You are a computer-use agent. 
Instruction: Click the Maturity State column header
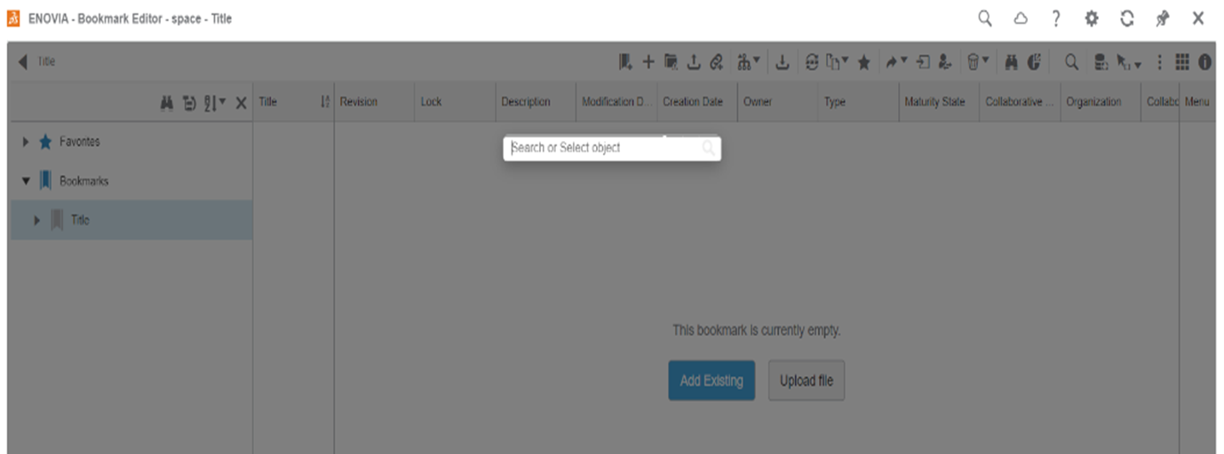(934, 102)
